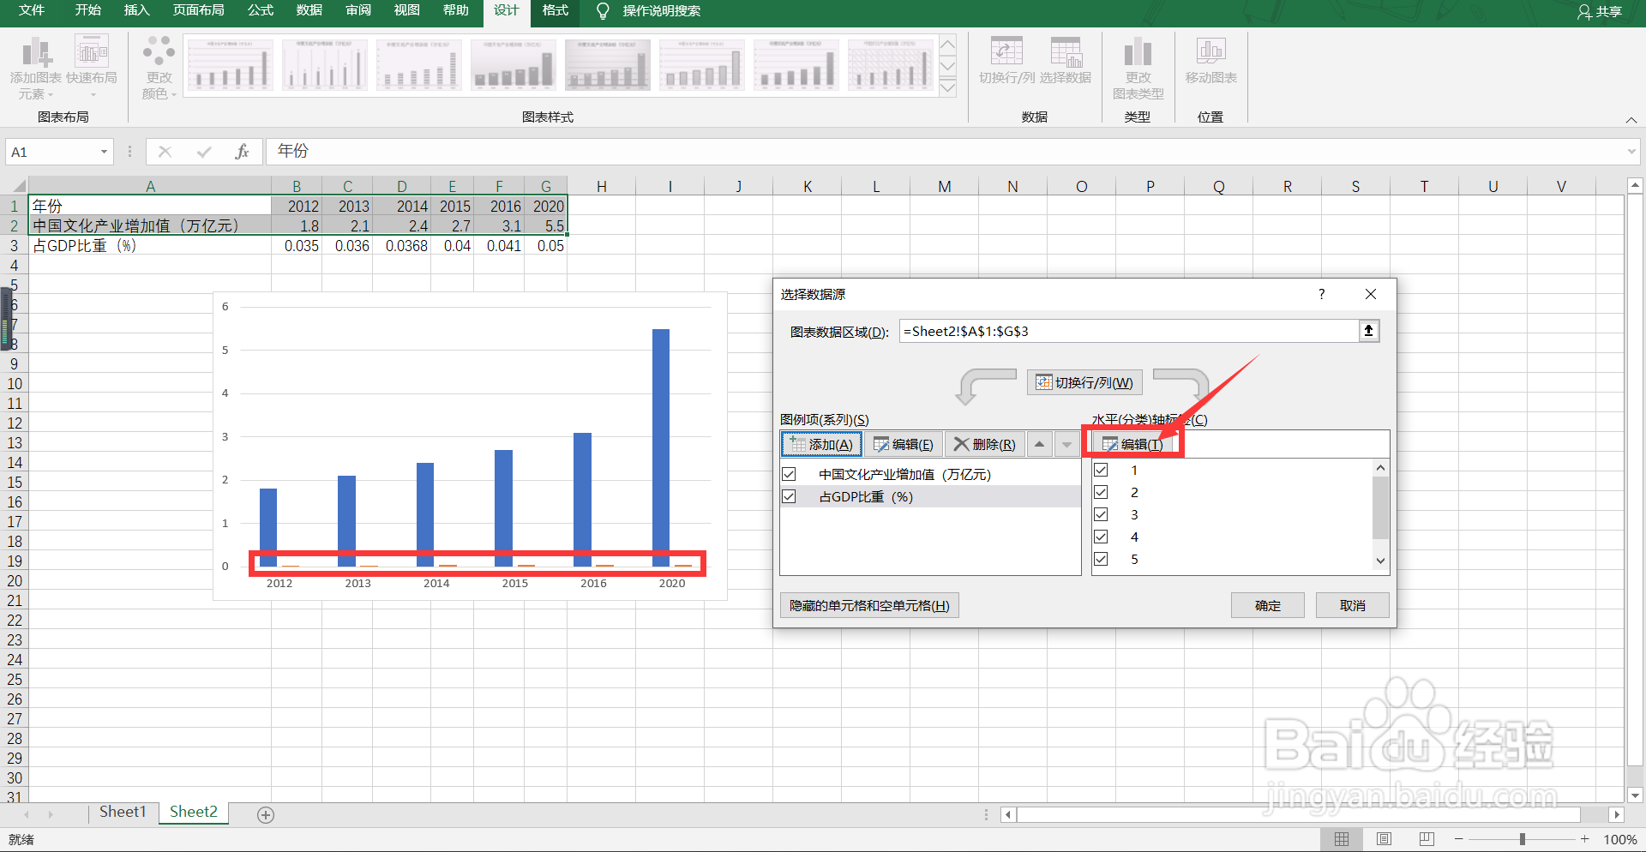Click the Insert Function fx icon
The height and width of the screenshot is (852, 1646).
click(243, 152)
